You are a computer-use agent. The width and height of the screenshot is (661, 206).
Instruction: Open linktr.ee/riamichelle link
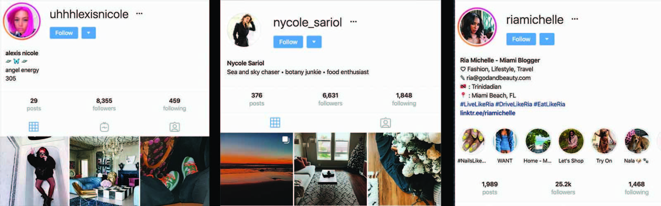487,113
